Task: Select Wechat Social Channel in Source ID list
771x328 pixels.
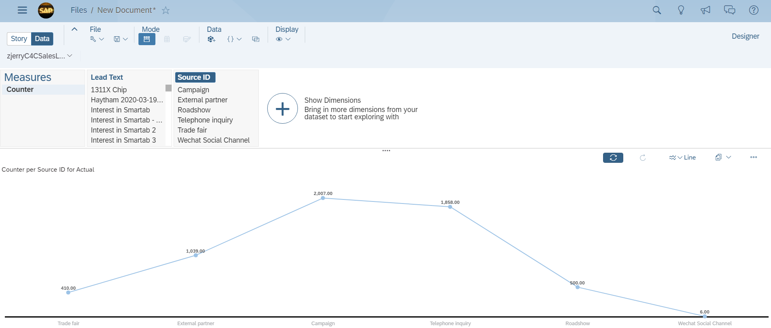Action: pos(214,140)
